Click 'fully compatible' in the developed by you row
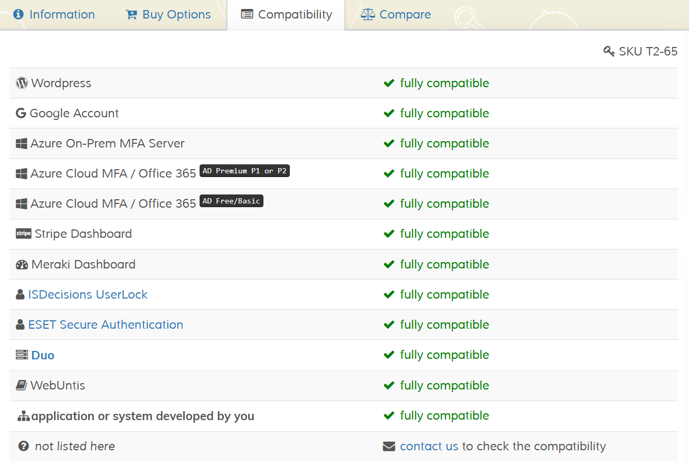This screenshot has height=464, width=689. pyautogui.click(x=445, y=415)
